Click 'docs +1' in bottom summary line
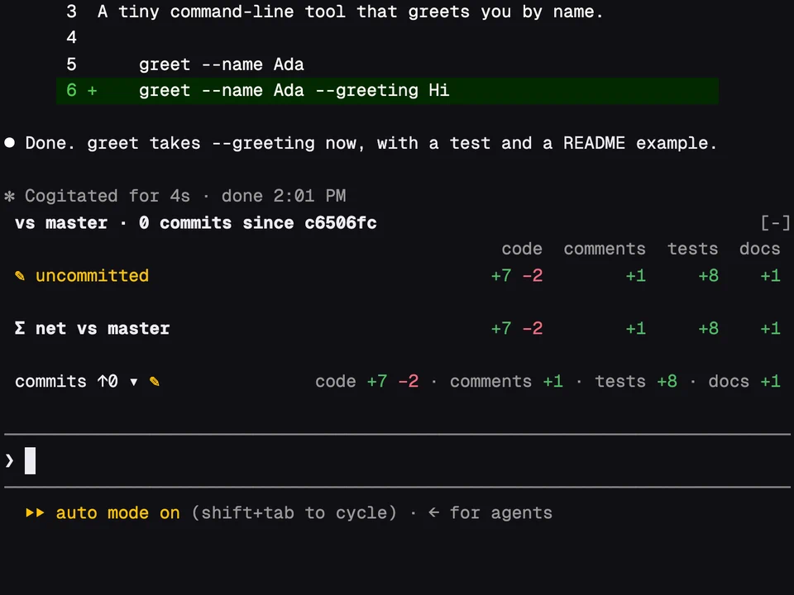The height and width of the screenshot is (595, 794). [744, 381]
